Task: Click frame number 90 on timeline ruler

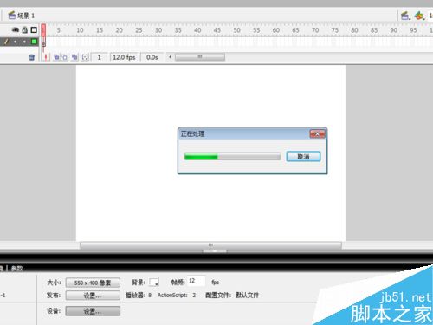Action: [394, 30]
